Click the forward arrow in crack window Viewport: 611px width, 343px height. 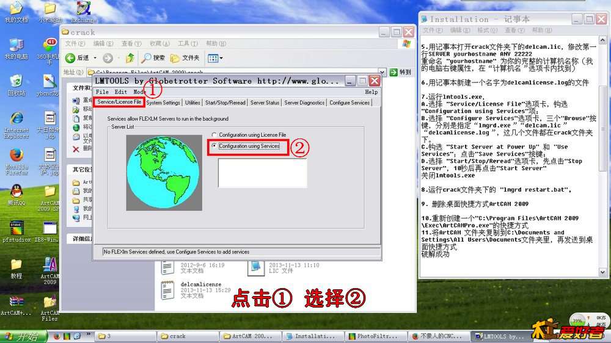pyautogui.click(x=108, y=58)
